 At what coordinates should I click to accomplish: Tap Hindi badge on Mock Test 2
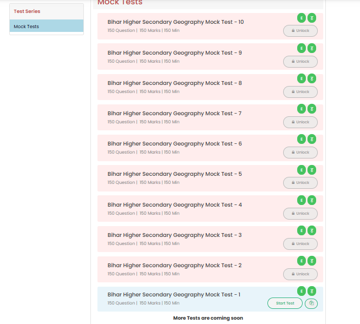coord(312,261)
